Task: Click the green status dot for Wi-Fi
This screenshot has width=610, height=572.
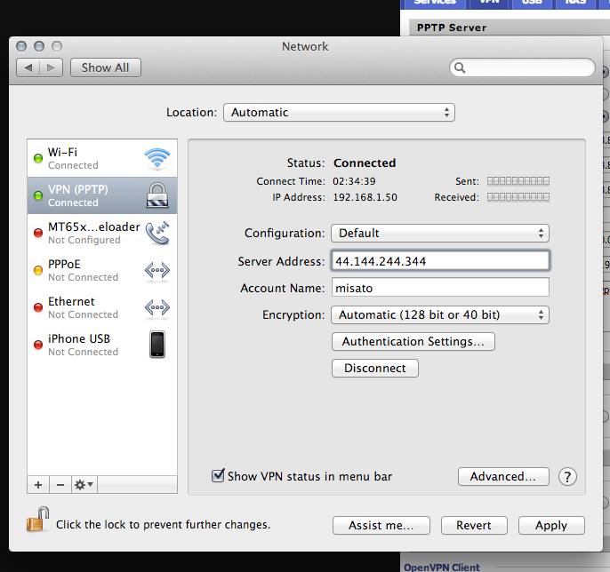Action: [38, 158]
